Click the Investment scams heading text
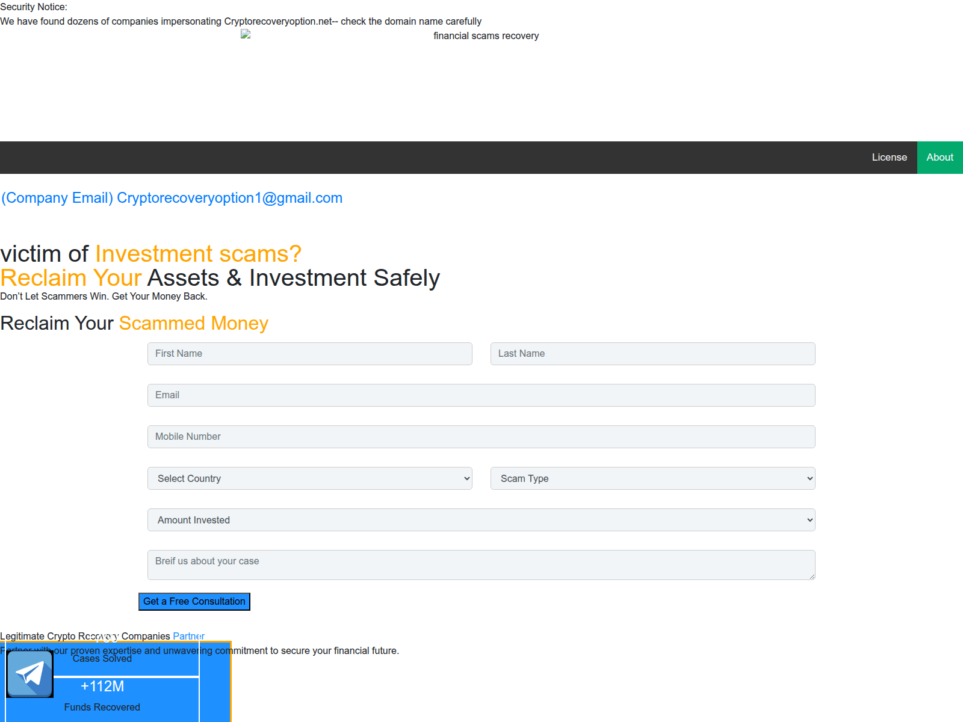Screen dimensions: 963x722 tap(197, 253)
